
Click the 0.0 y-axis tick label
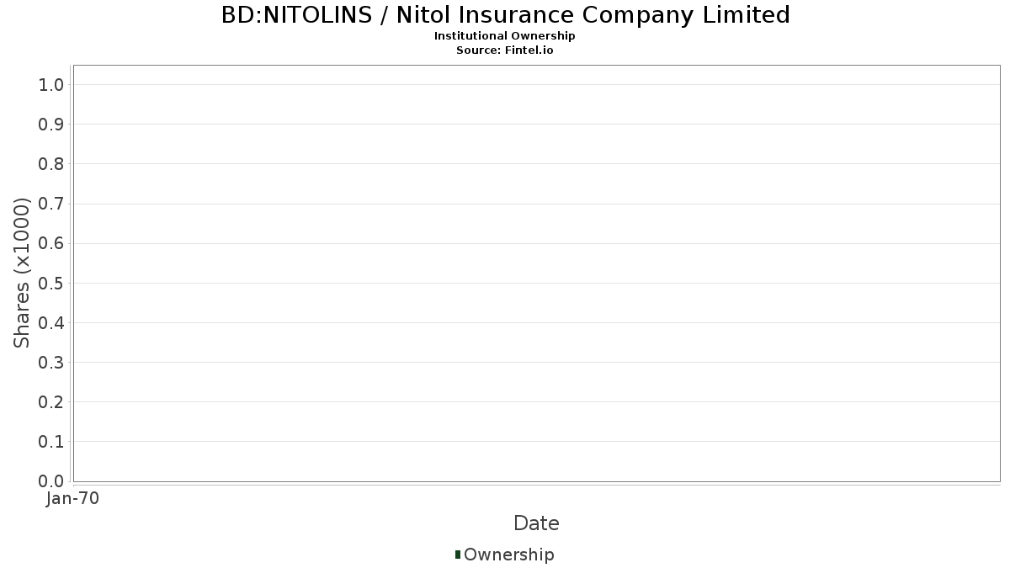(x=51, y=481)
